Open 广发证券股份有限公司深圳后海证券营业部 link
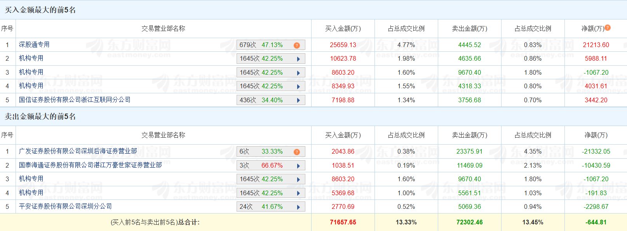This screenshot has height=231, width=627. pyautogui.click(x=78, y=151)
